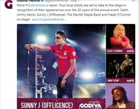Click Sunny J's sunglasses in the photo

58,38
